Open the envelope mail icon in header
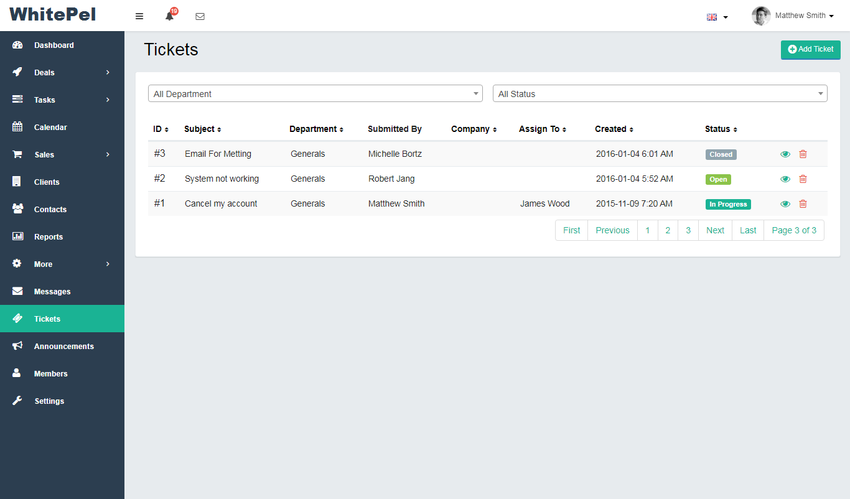 pos(200,16)
